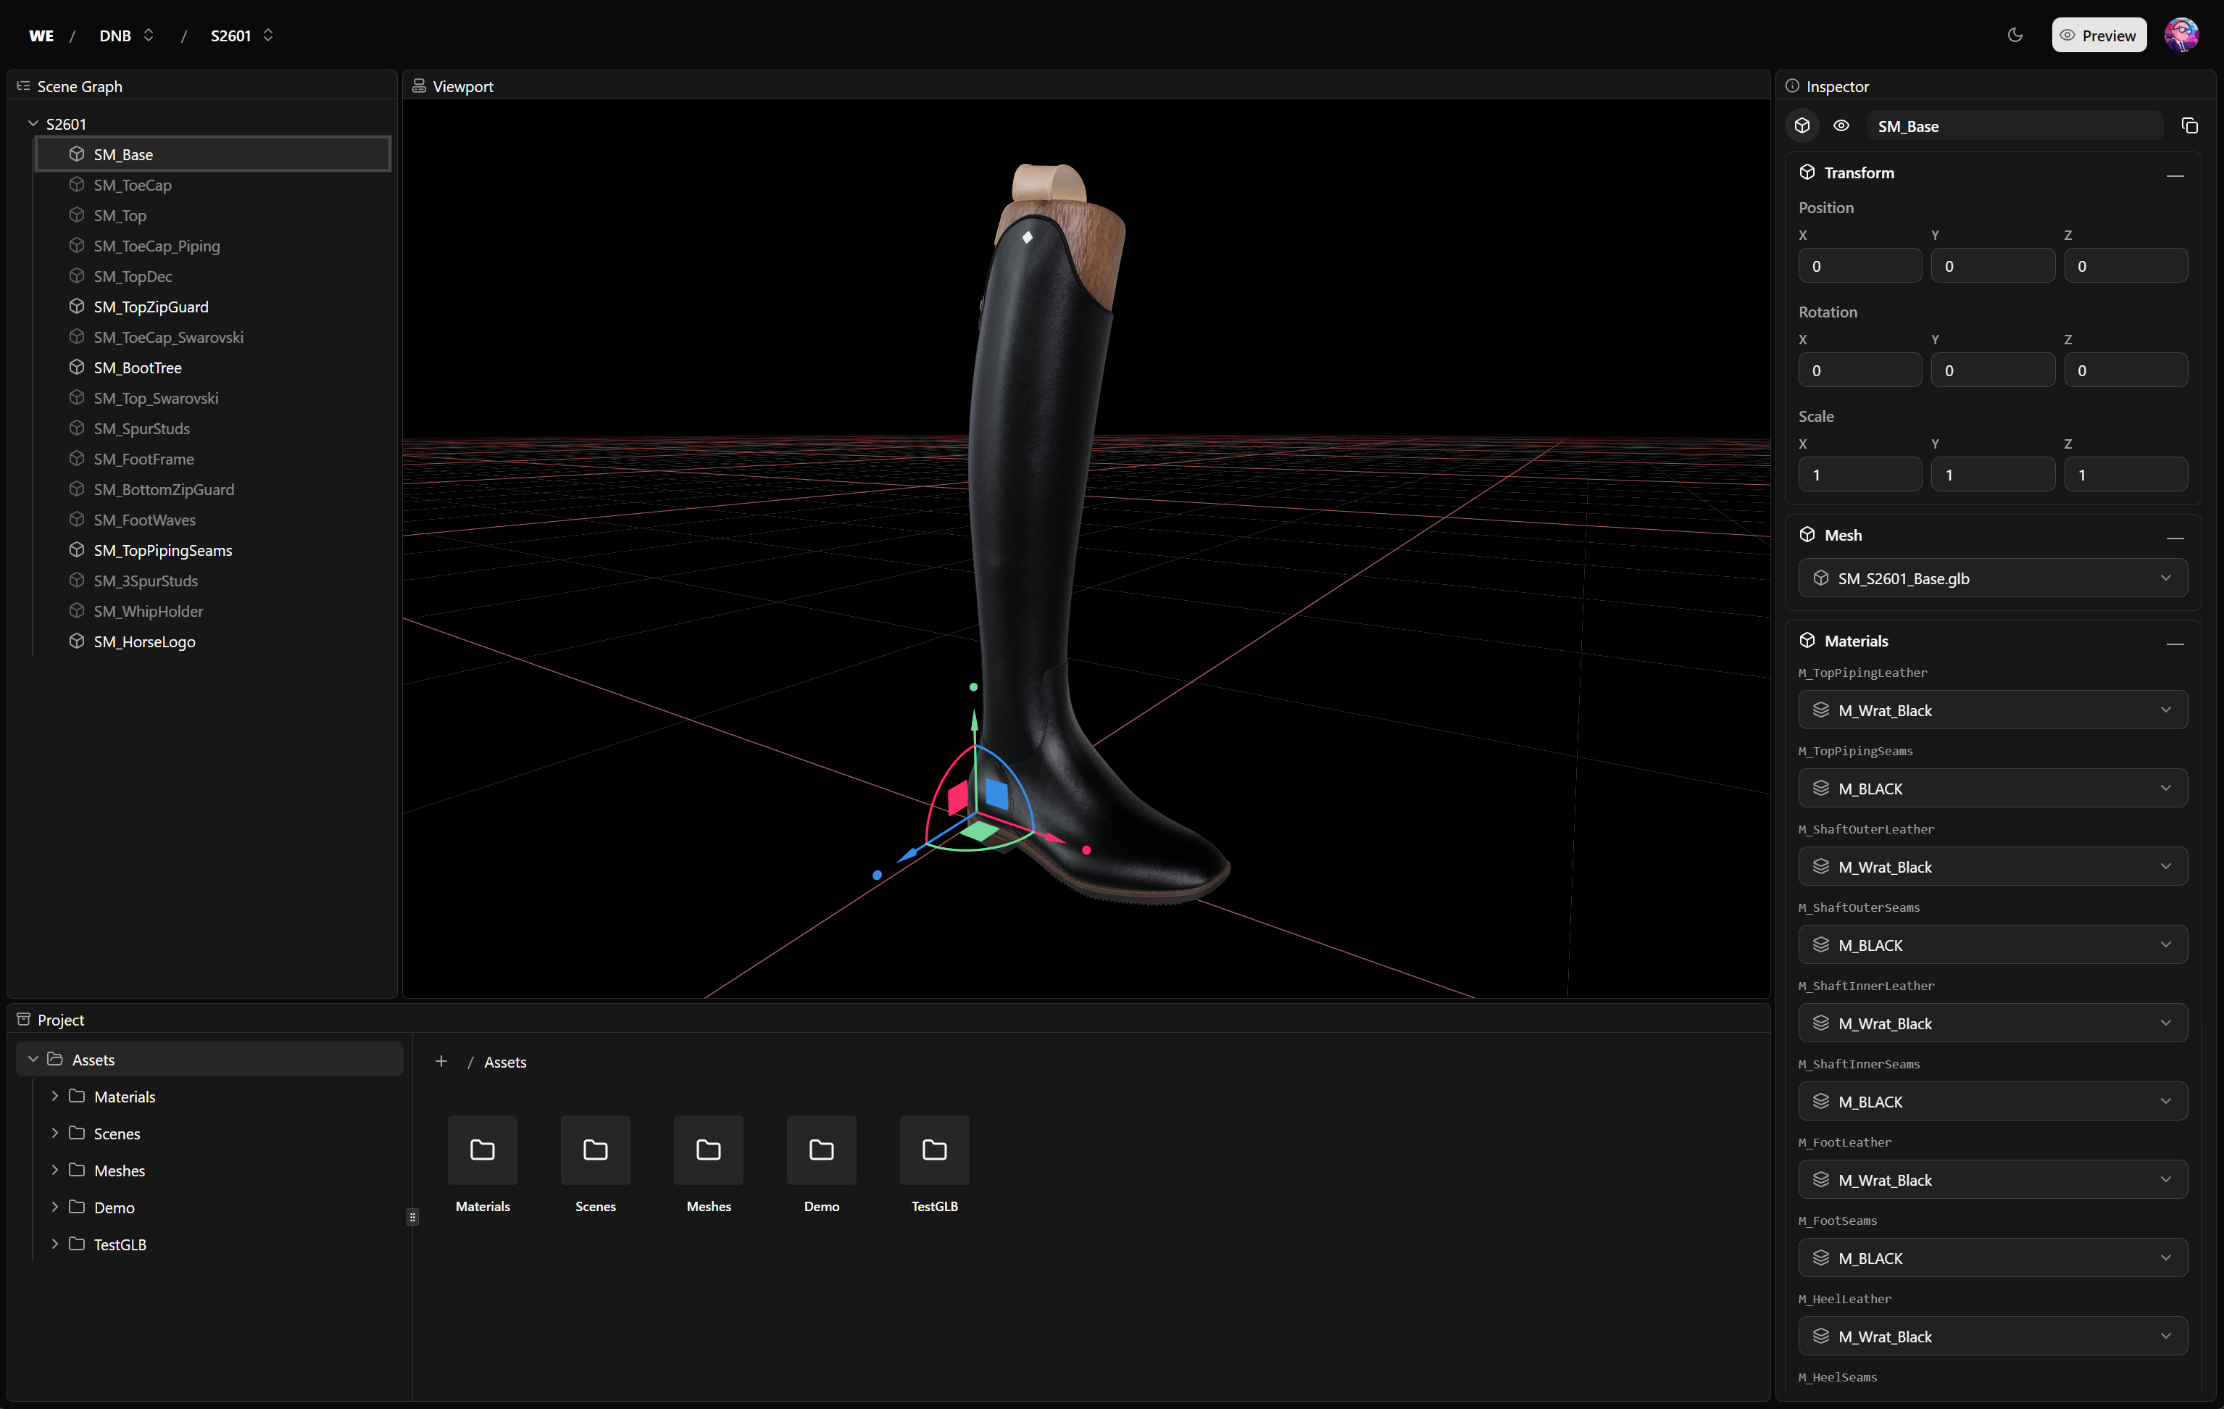
Task: Click the Project panel icon
Action: click(x=24, y=1018)
